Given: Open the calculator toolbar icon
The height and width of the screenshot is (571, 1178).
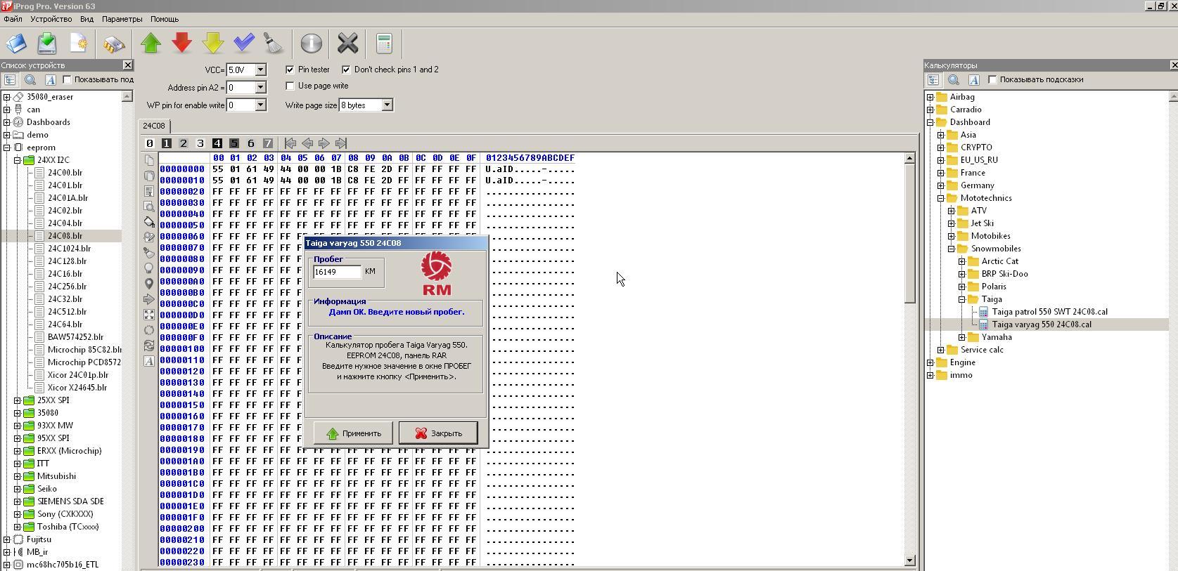Looking at the screenshot, I should 384,44.
